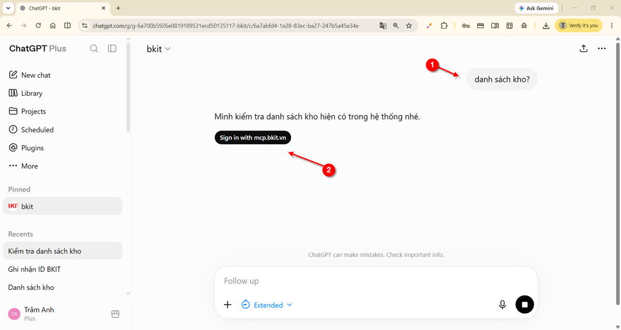
Task: Stop generating the response
Action: coord(525,305)
